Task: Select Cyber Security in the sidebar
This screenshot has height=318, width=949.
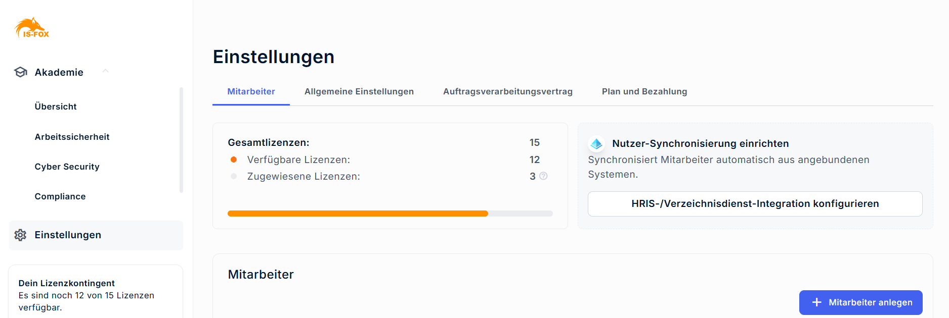Action: click(67, 167)
